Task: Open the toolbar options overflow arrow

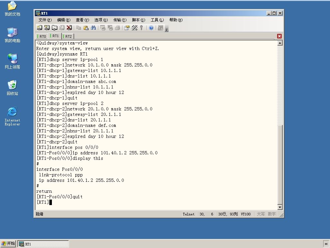Action: point(167,28)
